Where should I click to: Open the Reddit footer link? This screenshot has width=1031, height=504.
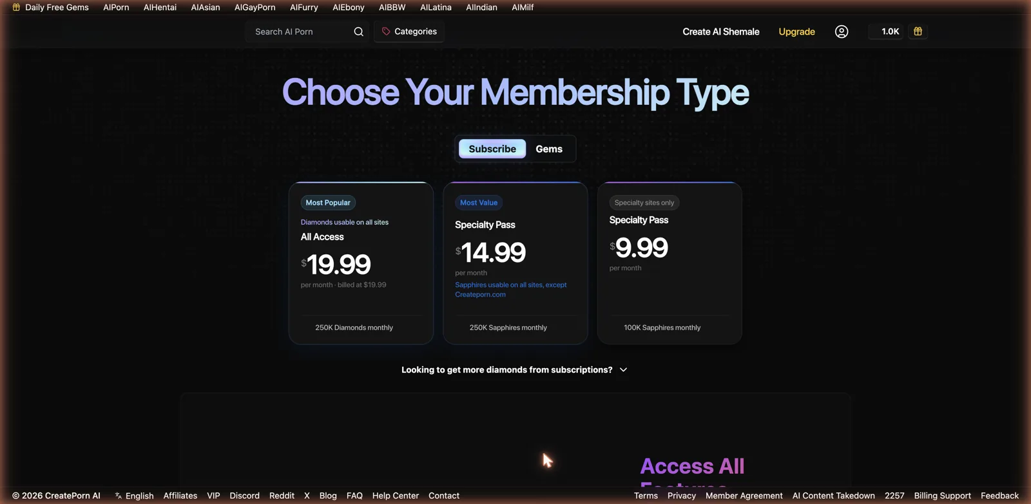pyautogui.click(x=282, y=496)
